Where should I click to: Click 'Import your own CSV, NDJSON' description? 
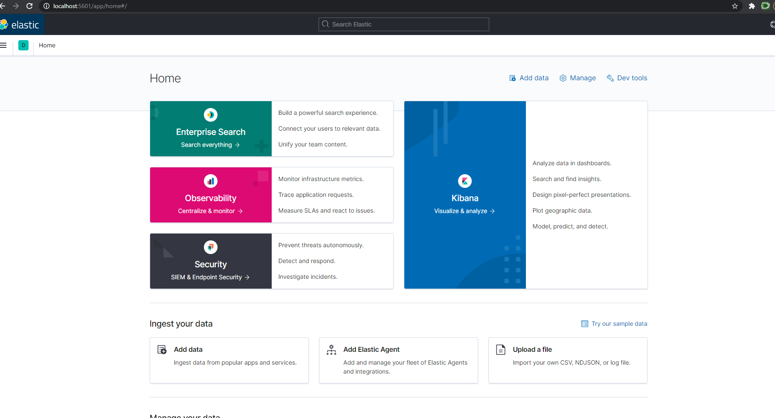(x=572, y=362)
